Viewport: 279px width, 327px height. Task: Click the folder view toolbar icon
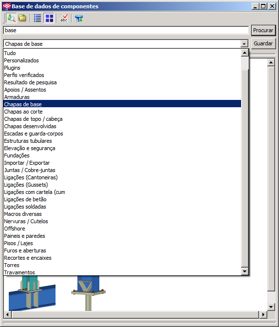click(x=22, y=18)
